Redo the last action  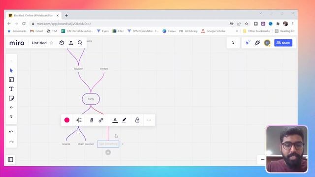coord(11,142)
